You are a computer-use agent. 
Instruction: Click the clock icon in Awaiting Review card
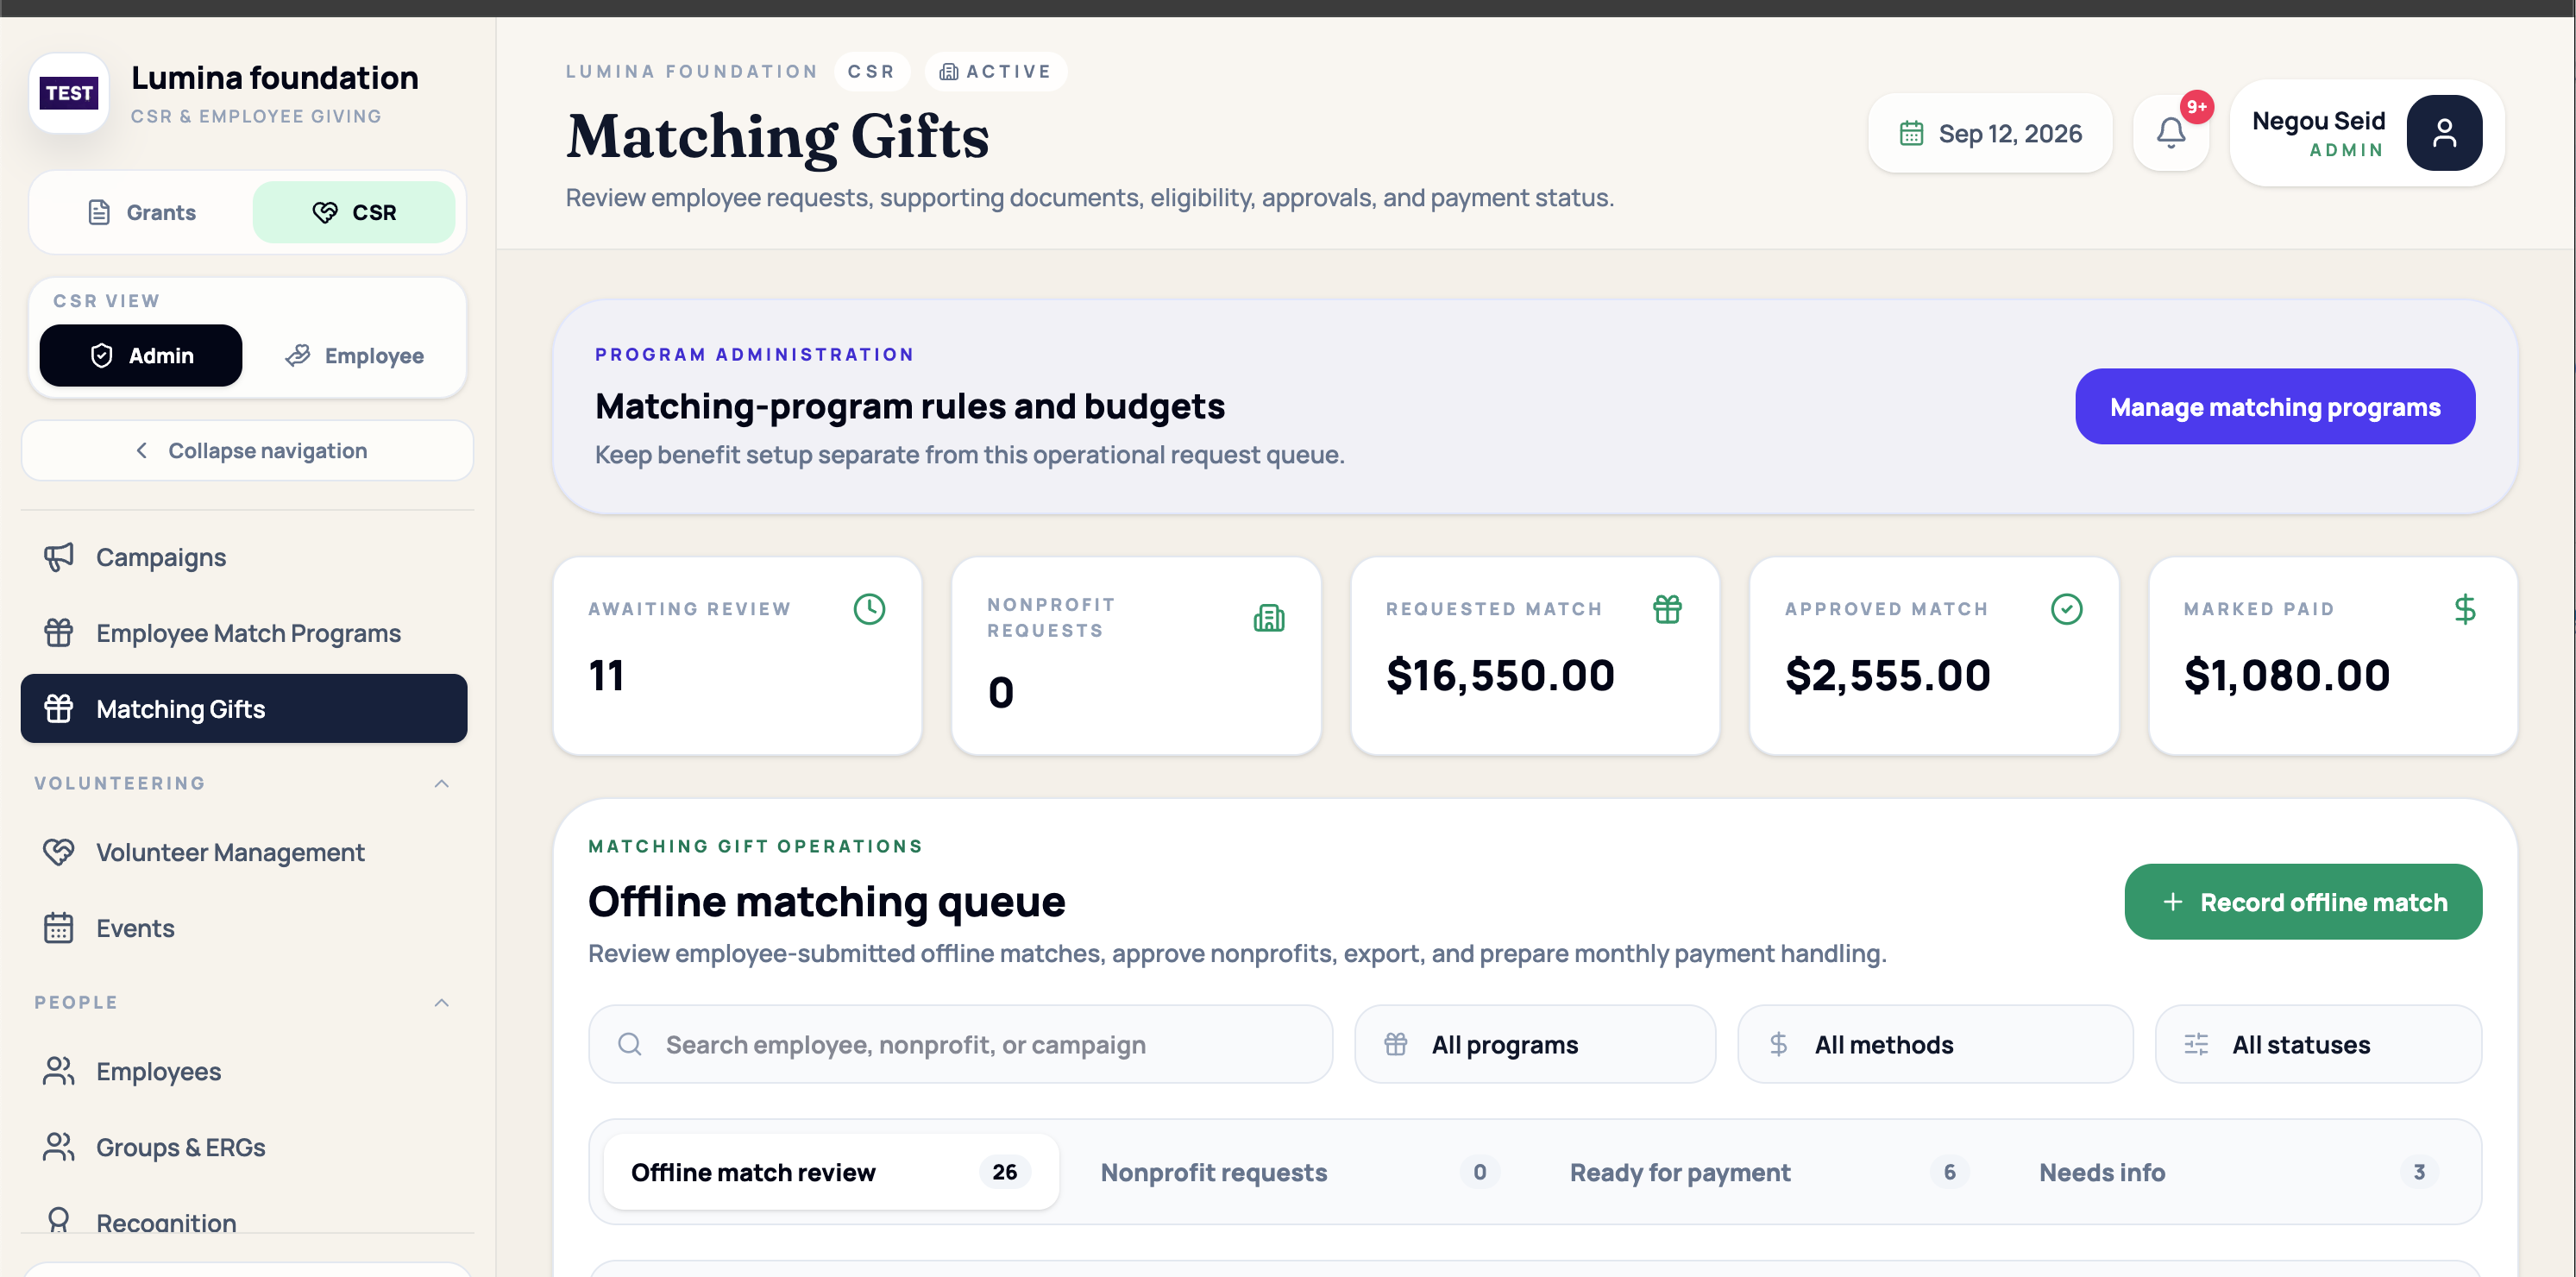pyautogui.click(x=869, y=609)
